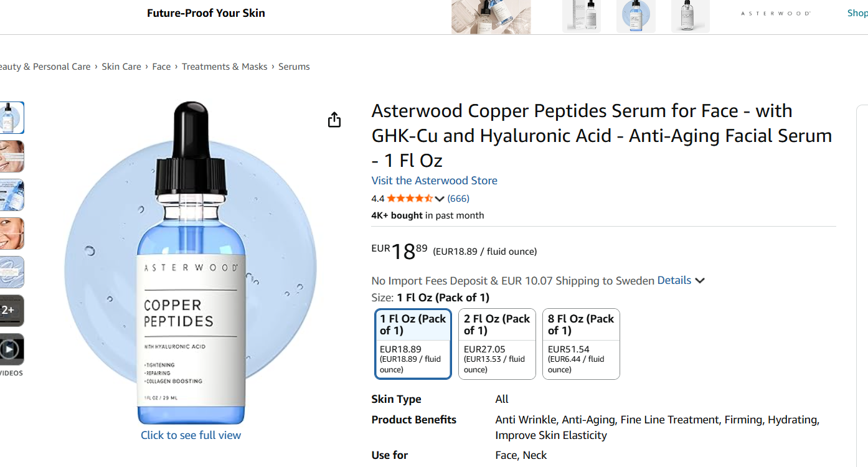View the gel texture swatch thumbnail
The image size is (868, 467).
pyautogui.click(x=11, y=272)
